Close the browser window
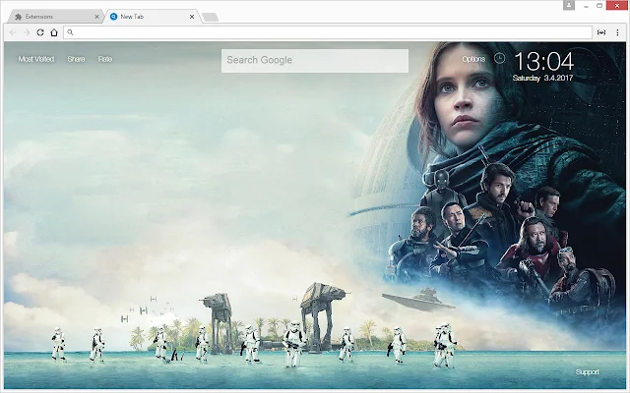630x393 pixels. tap(617, 6)
